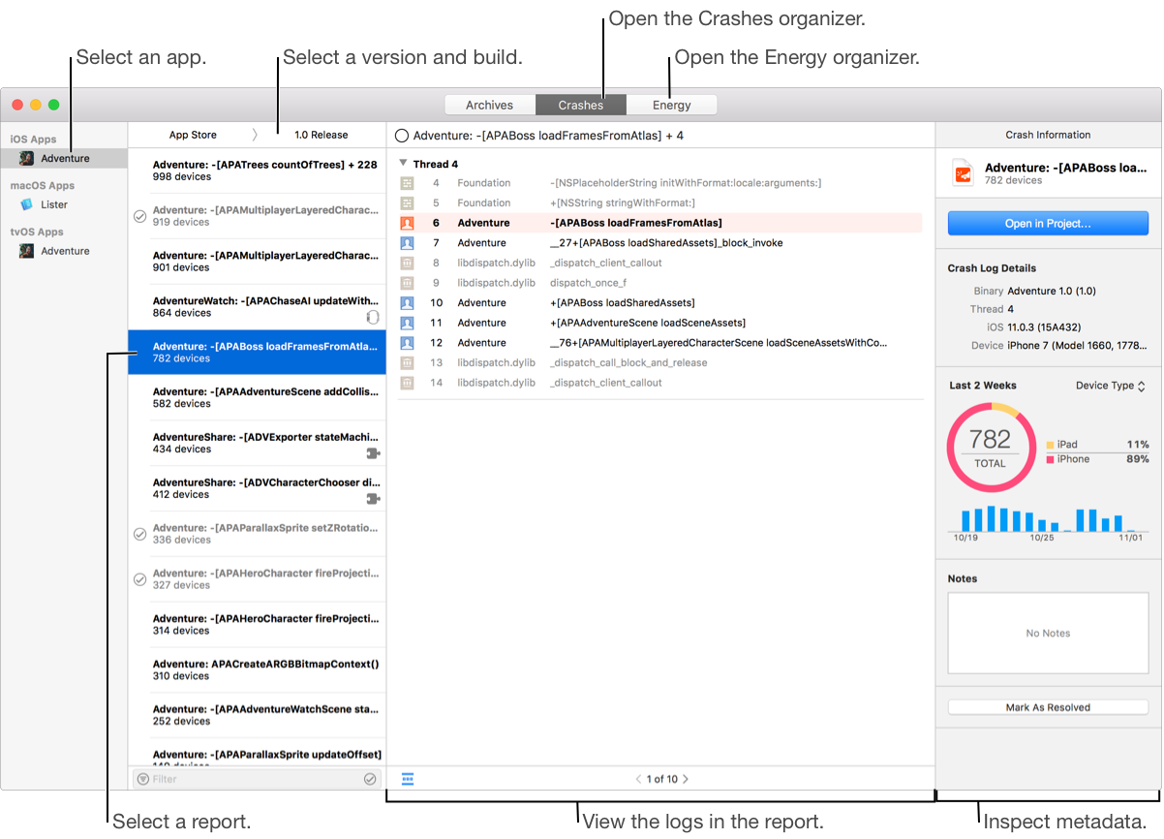
Task: Choose the 1.0 Release build selector
Action: pos(322,135)
